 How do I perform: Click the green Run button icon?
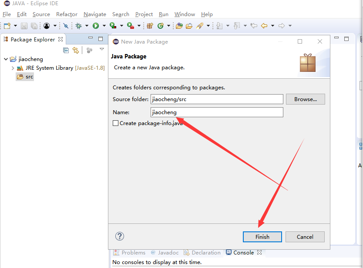(96, 26)
